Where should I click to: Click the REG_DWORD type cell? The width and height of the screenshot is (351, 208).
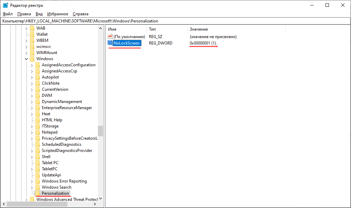tap(161, 43)
